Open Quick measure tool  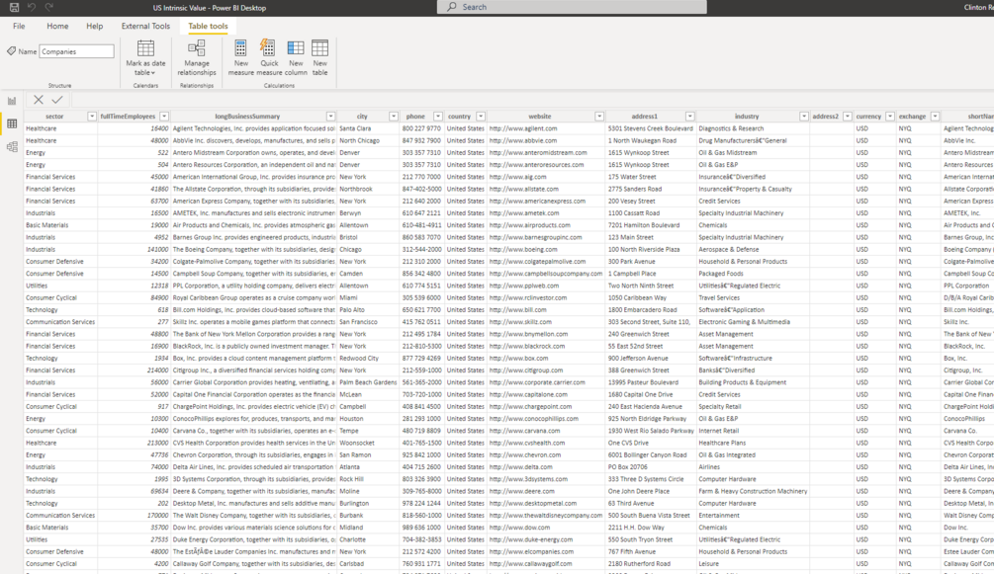point(269,58)
